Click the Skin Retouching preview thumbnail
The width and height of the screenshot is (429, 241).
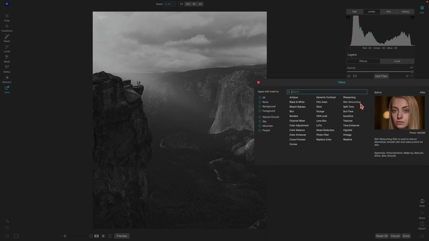(x=400, y=112)
